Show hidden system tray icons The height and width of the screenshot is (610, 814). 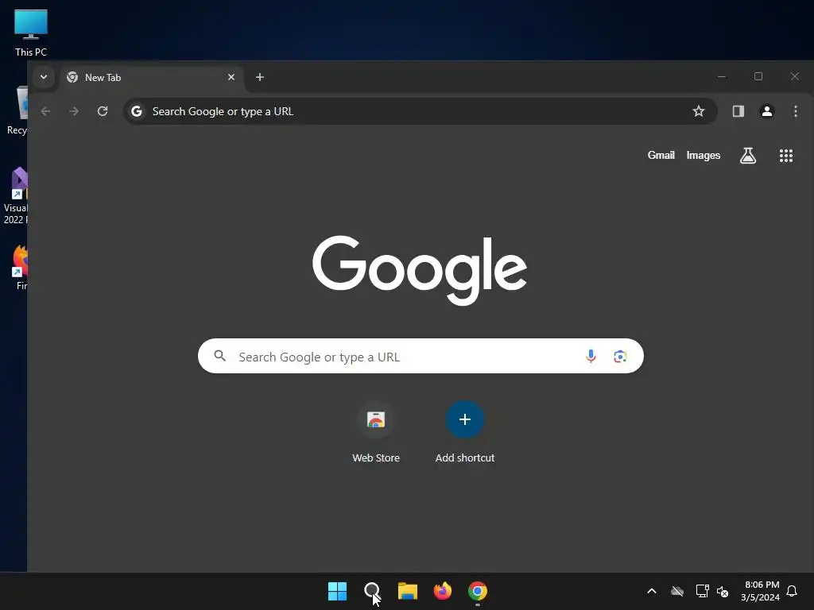coord(652,591)
